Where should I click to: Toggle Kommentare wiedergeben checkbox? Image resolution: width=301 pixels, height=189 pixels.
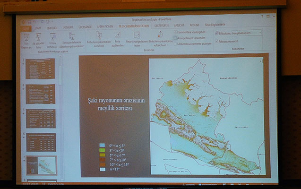[175, 32]
